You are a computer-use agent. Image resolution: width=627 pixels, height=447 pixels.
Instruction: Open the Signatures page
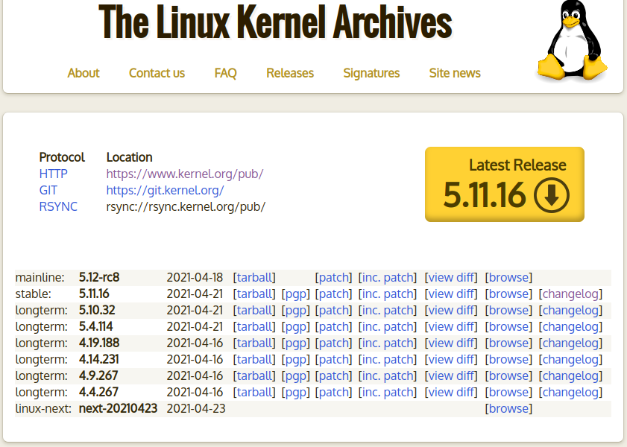(x=371, y=73)
